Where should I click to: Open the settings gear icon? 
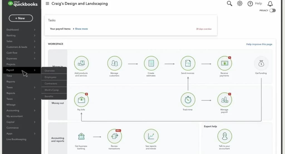pyautogui.click(x=240, y=3)
